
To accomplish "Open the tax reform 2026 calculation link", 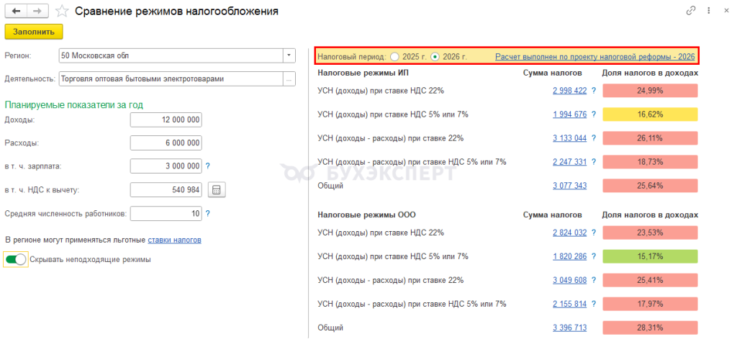I will (594, 56).
